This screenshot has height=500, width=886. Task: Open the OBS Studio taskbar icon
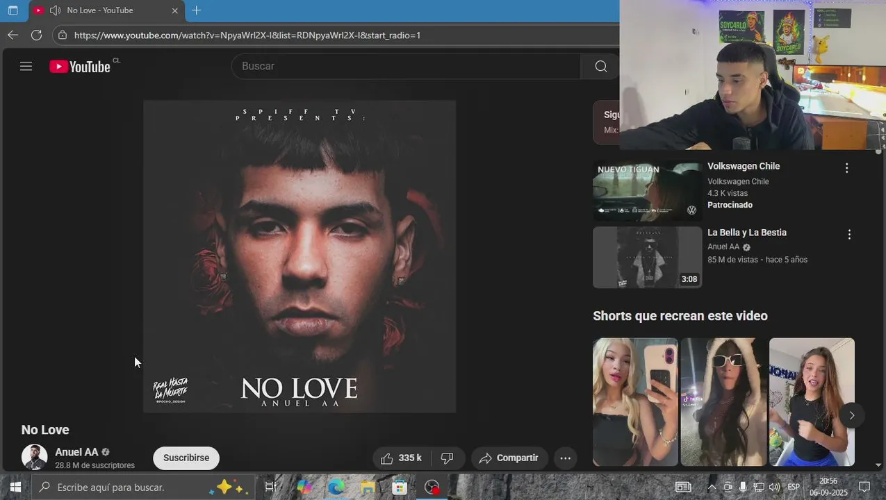[432, 487]
